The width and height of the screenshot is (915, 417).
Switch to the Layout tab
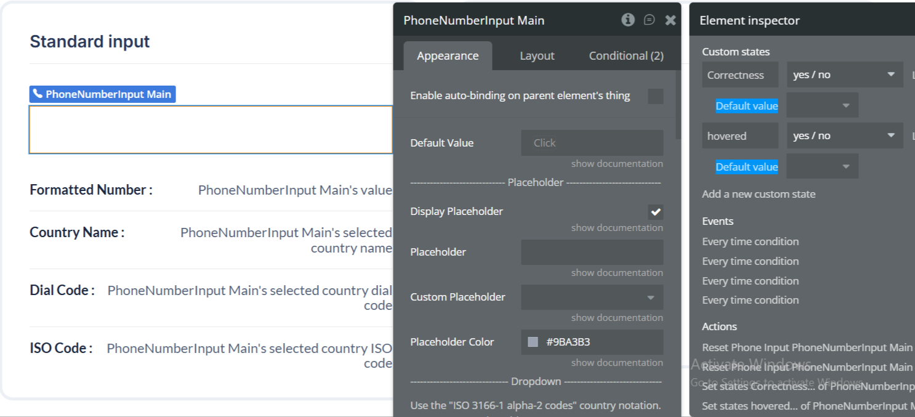(537, 55)
